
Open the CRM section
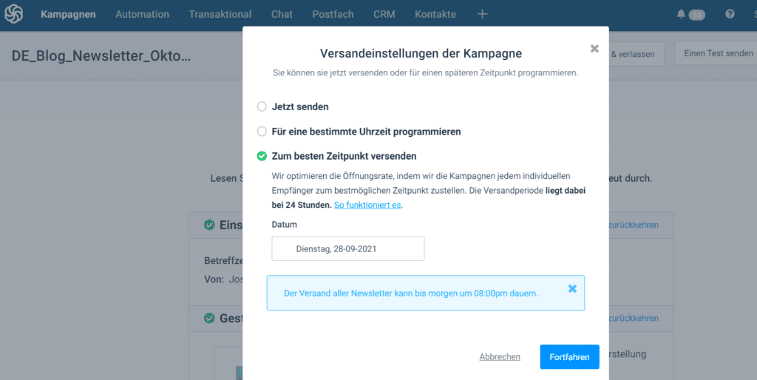(384, 15)
